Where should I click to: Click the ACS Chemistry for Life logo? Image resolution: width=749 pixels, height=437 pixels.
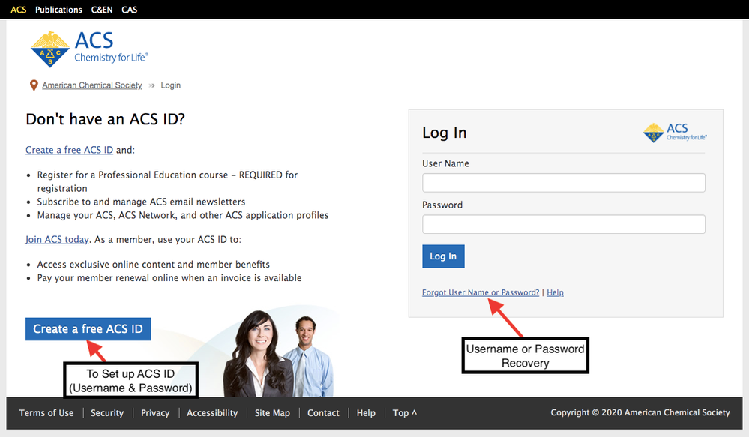coord(89,48)
